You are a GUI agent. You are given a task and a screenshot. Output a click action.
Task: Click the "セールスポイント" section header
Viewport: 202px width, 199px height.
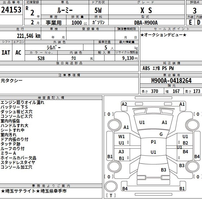[x=171, y=29]
